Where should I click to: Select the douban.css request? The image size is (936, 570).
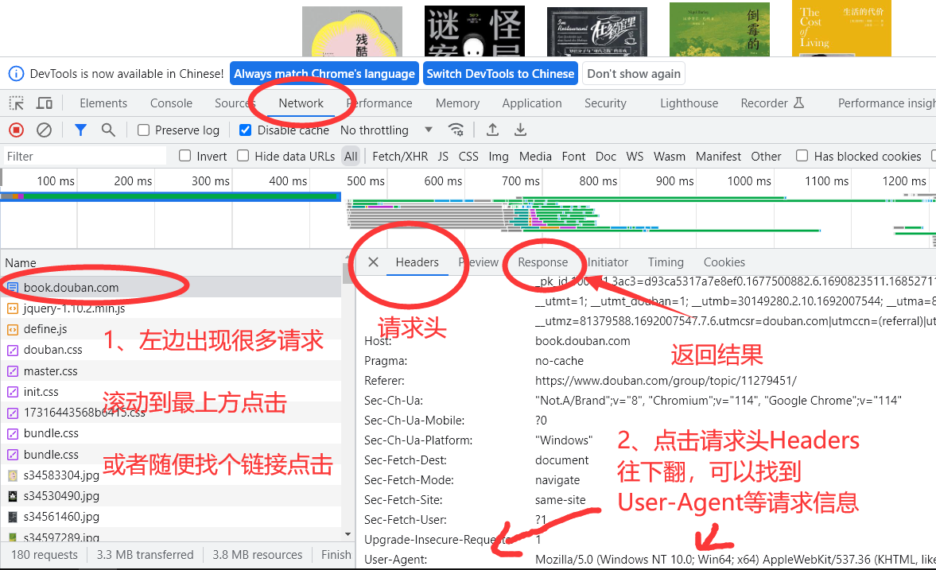click(171, 350)
